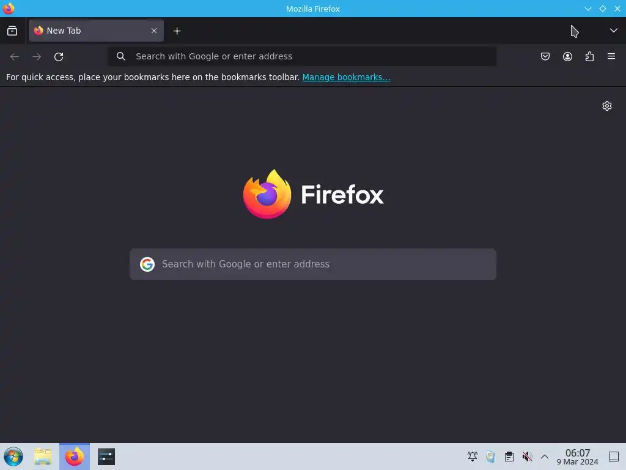The height and width of the screenshot is (470, 626).
Task: Open the Manage bookmarks link
Action: (x=346, y=77)
